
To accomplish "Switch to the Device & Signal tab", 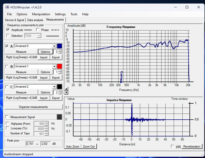I will tap(14, 20).
